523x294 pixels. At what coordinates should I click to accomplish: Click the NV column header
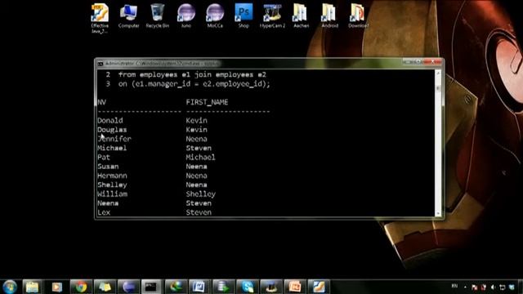pos(101,102)
